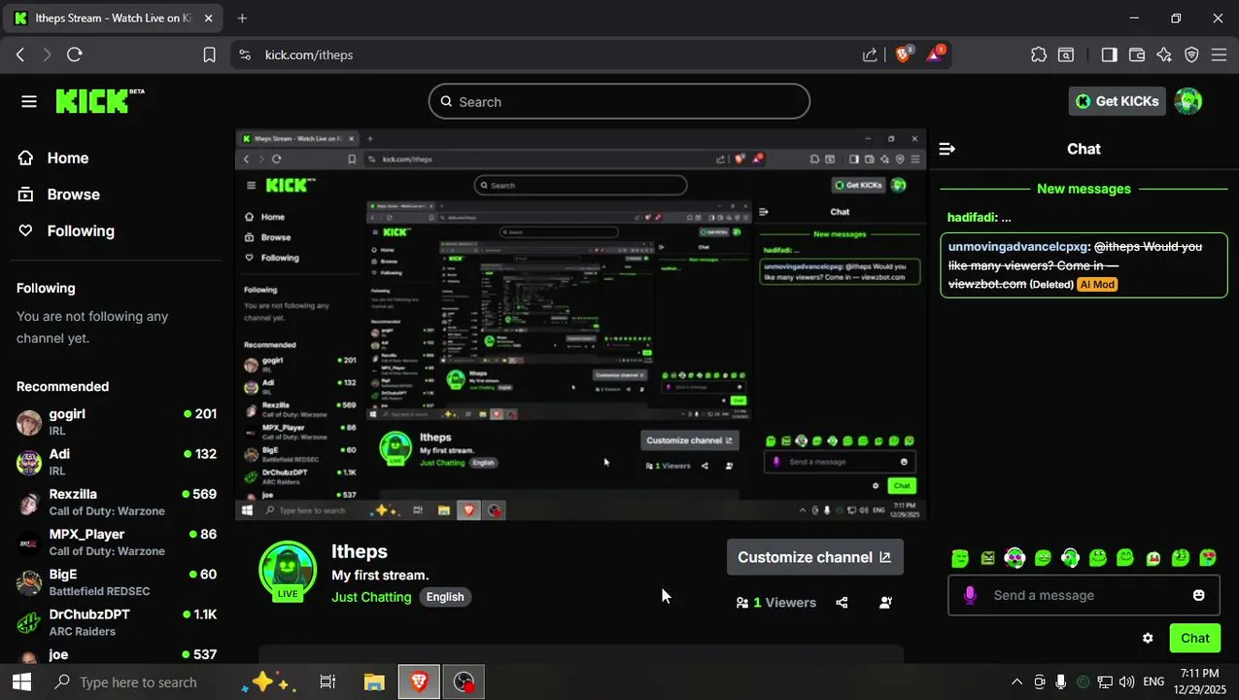Open Brave Rewards triangle icon

pos(935,54)
